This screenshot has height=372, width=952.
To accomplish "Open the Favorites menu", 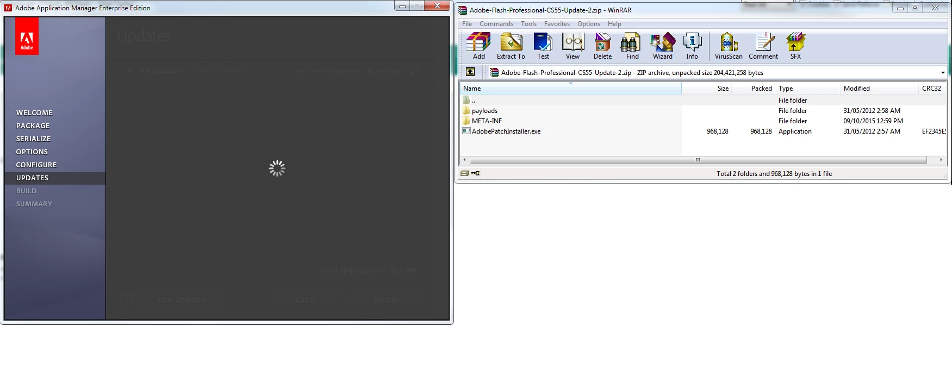I will (x=557, y=24).
